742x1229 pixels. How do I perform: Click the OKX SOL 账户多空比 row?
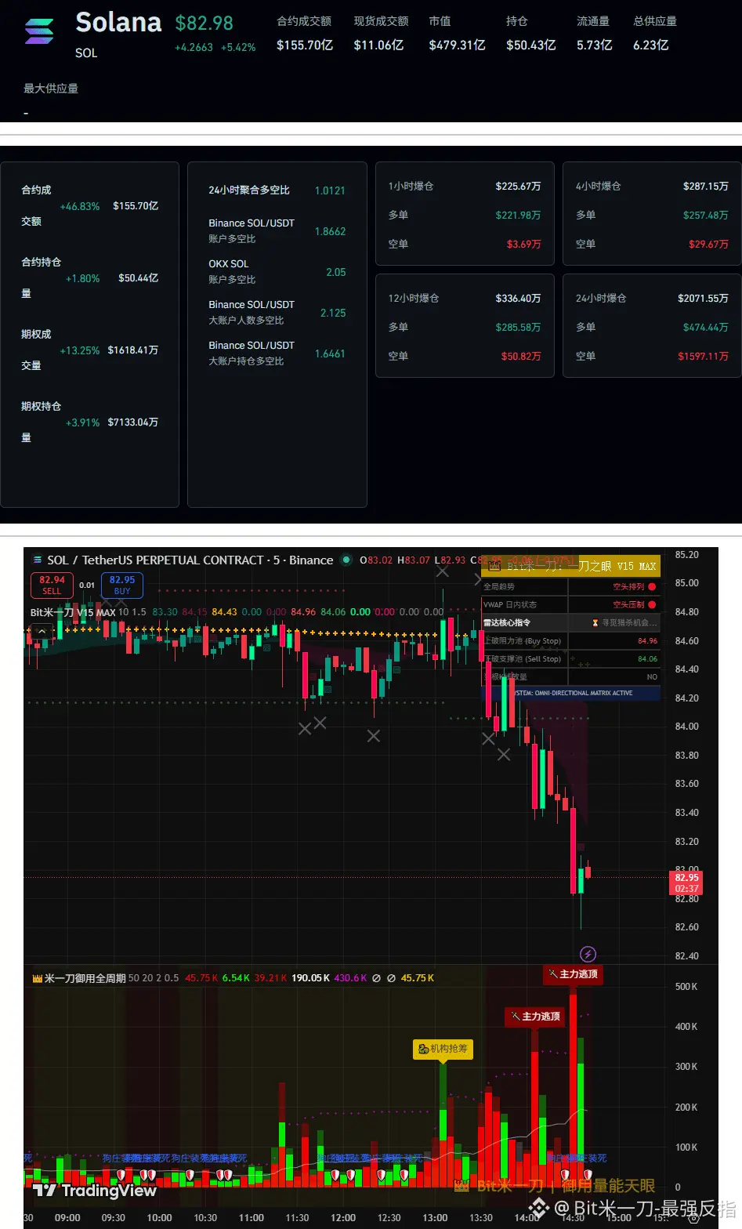[x=277, y=272]
